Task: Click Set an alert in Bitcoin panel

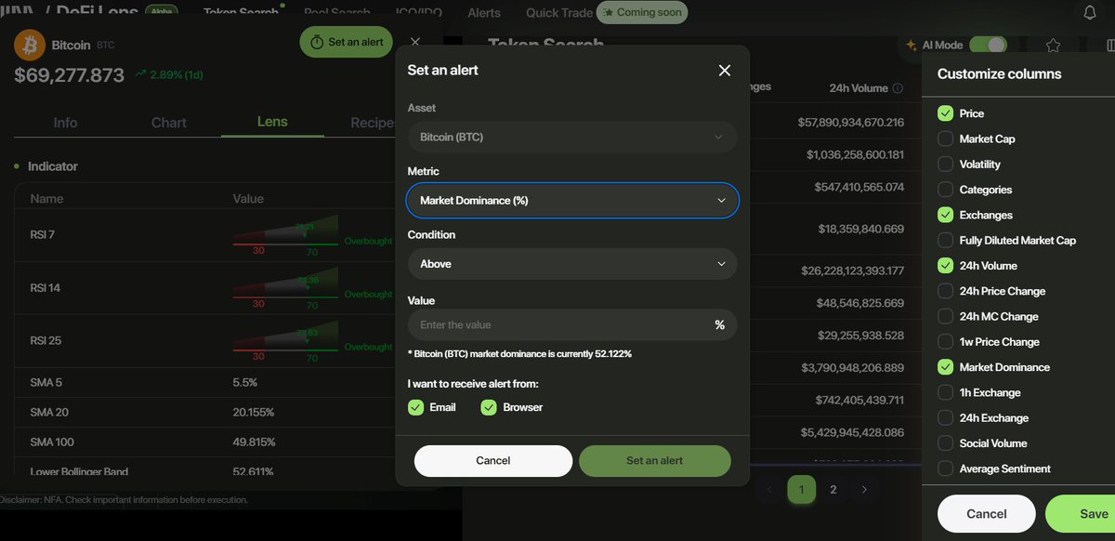Action: tap(347, 42)
